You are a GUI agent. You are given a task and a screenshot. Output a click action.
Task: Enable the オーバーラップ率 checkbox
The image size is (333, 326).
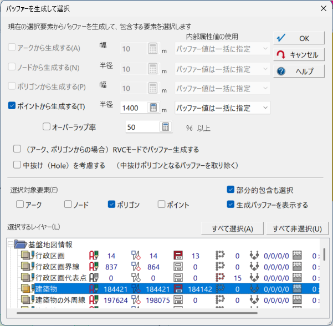point(47,126)
